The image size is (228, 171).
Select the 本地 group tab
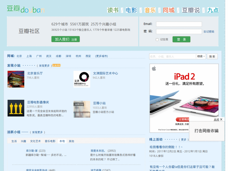62,141
